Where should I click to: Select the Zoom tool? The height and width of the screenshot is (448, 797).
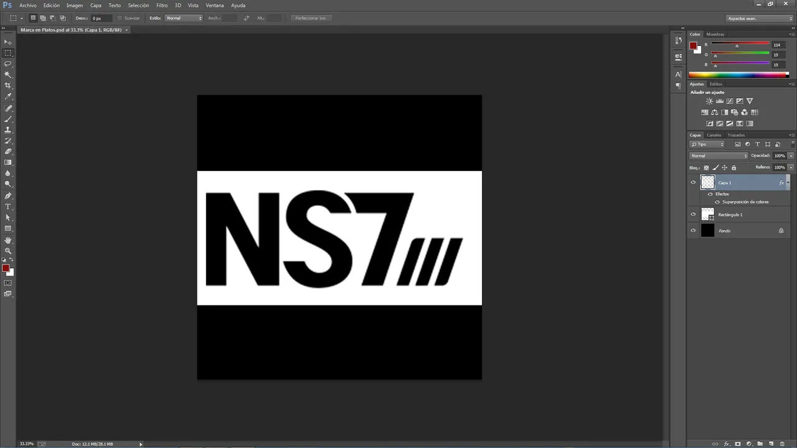tap(8, 251)
